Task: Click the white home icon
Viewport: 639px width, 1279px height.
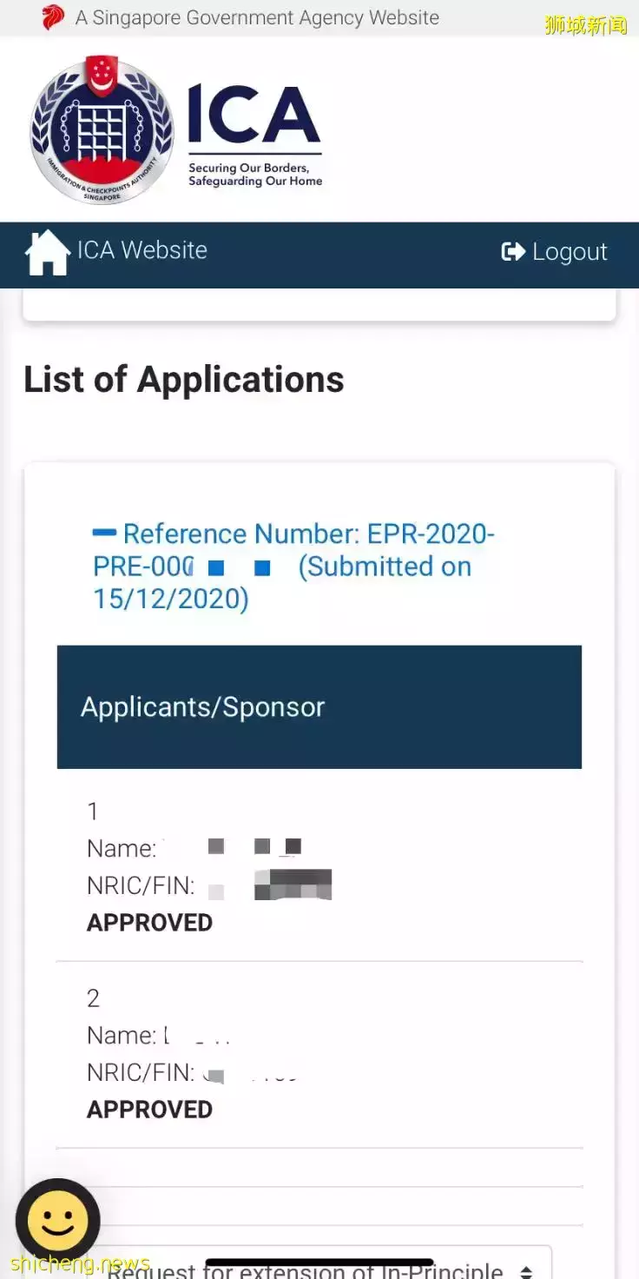Action: [x=48, y=252]
